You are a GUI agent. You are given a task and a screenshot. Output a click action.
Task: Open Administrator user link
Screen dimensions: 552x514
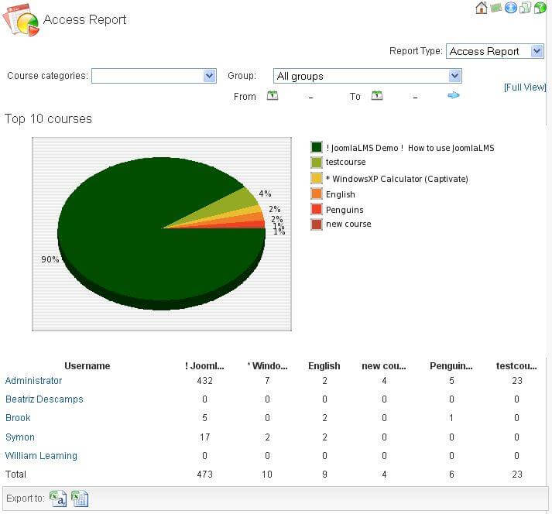coord(33,381)
